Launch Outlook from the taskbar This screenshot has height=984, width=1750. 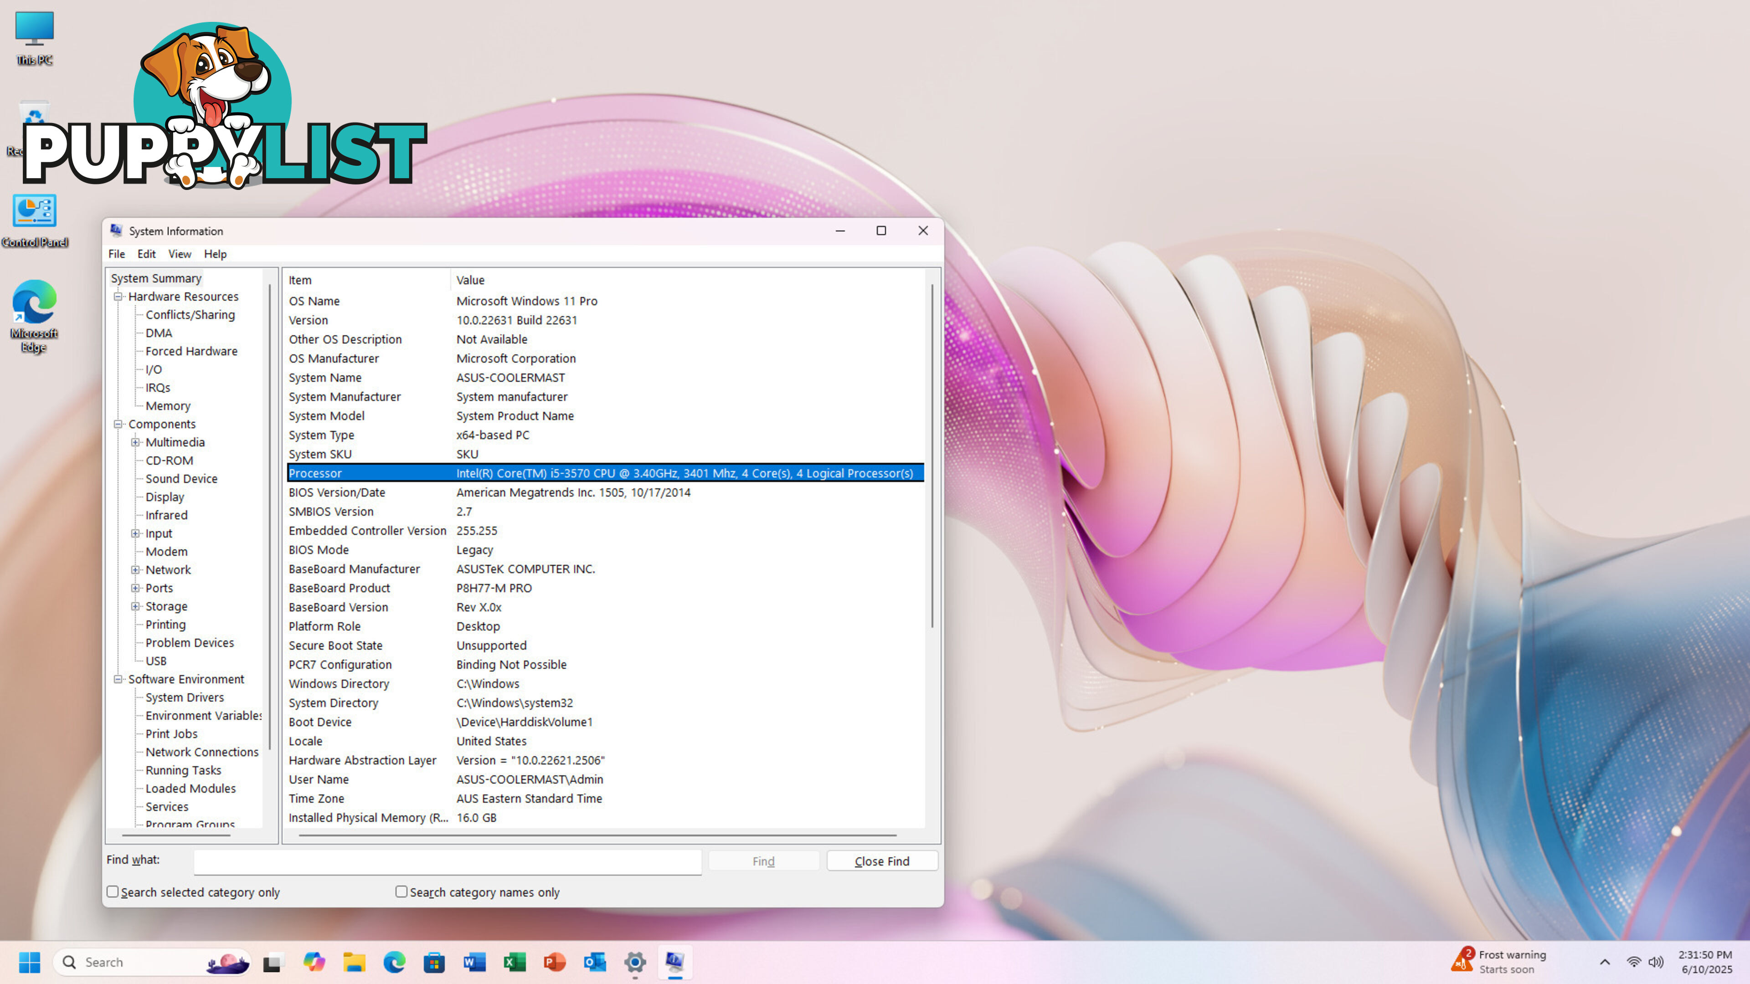pyautogui.click(x=594, y=962)
